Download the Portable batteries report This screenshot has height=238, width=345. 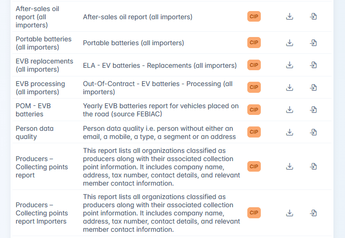[290, 43]
